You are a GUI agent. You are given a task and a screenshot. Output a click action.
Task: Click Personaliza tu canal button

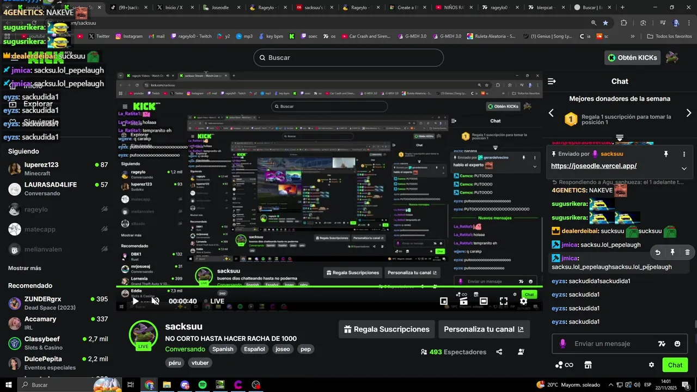(484, 329)
